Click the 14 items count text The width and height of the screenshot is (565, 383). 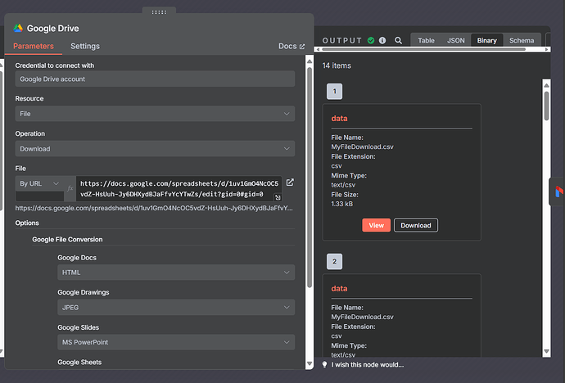click(x=337, y=65)
